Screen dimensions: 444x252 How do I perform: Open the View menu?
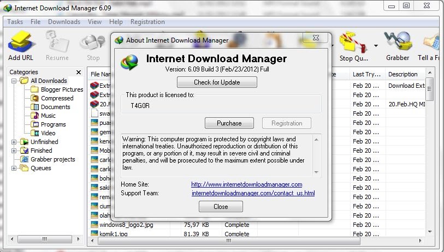(x=94, y=22)
